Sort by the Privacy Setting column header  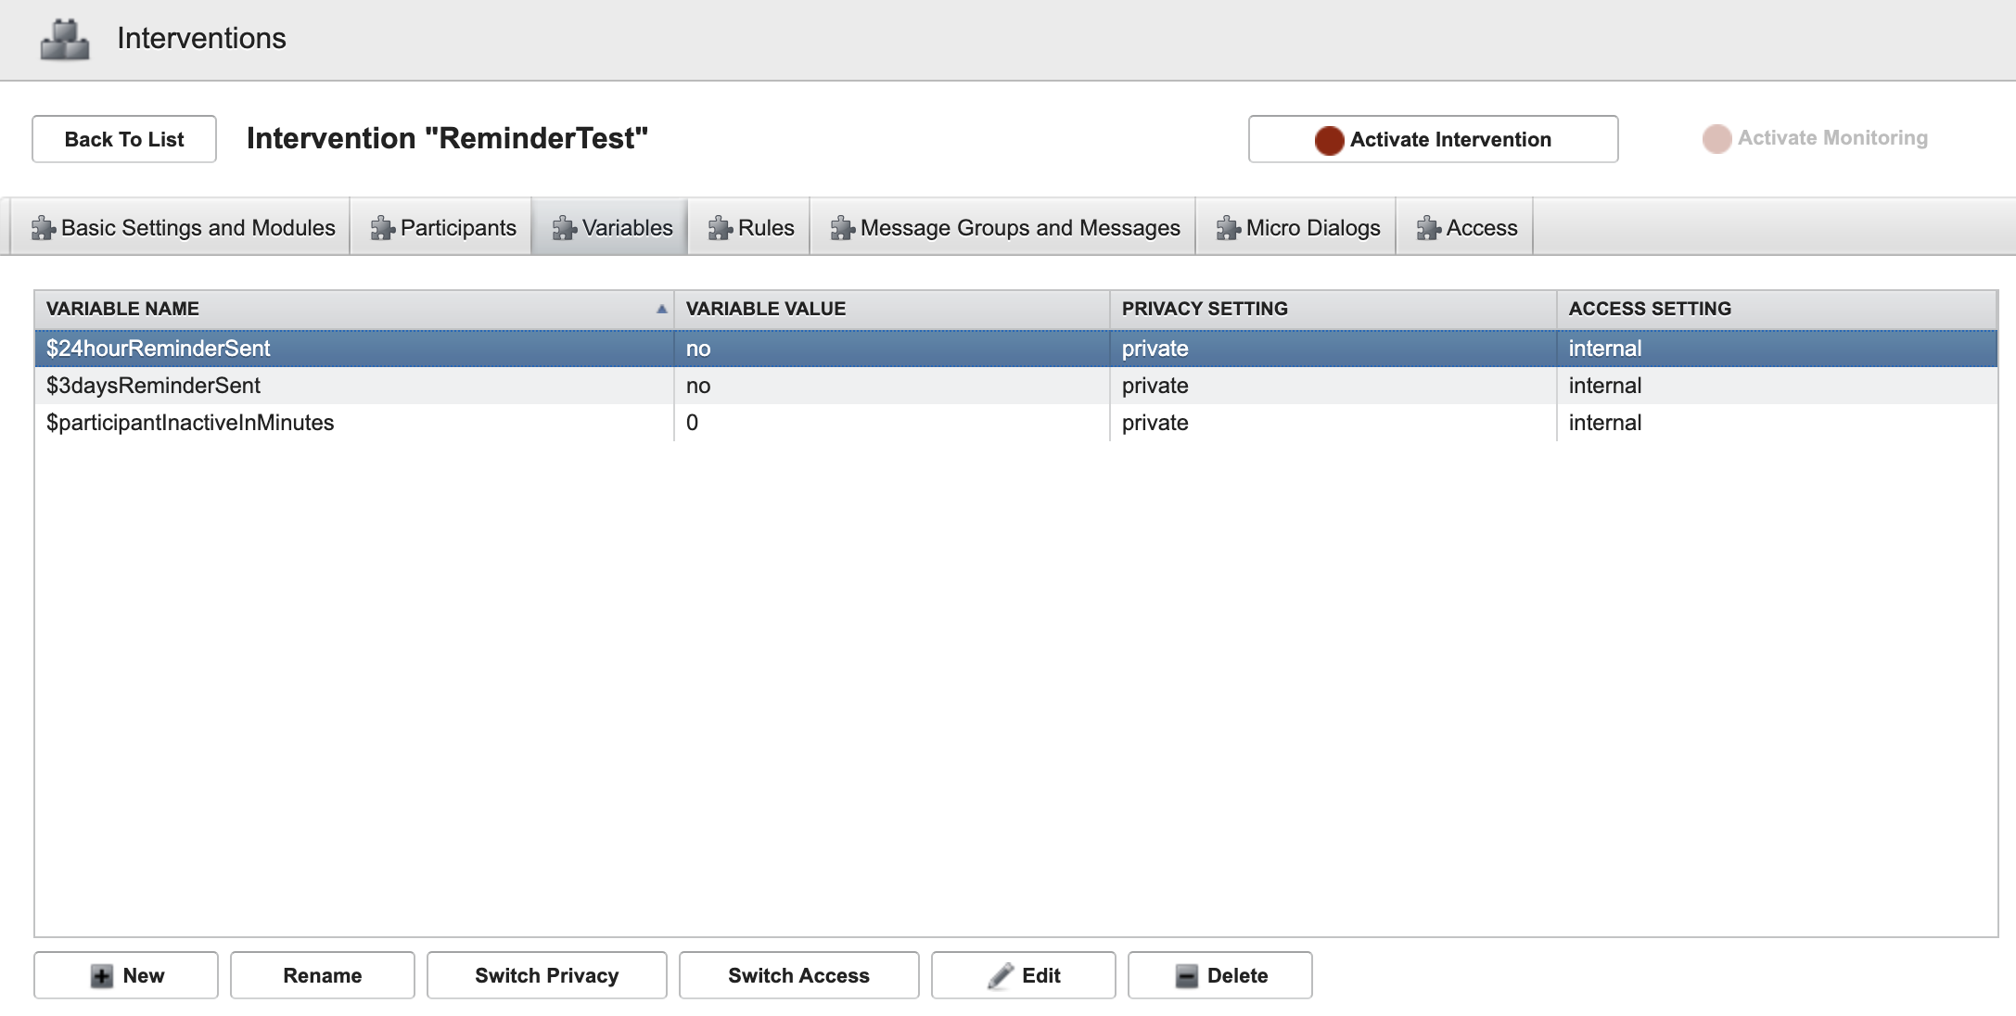(x=1204, y=310)
